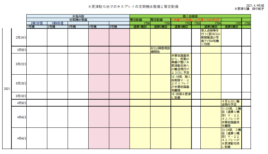The width and height of the screenshot is (268, 154).
Task: Select the 4号機 column header
Action: click(99, 27)
